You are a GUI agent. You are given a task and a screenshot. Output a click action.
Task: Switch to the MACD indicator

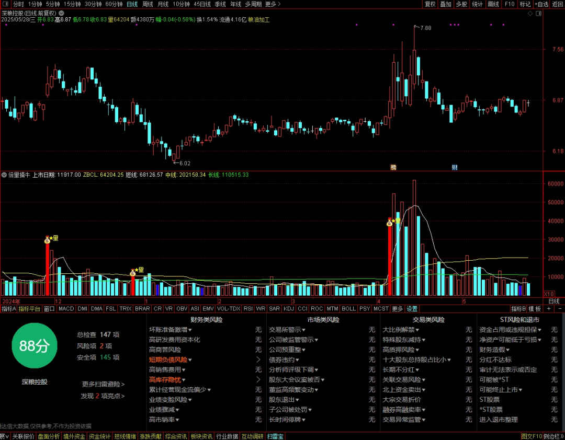pyautogui.click(x=66, y=309)
